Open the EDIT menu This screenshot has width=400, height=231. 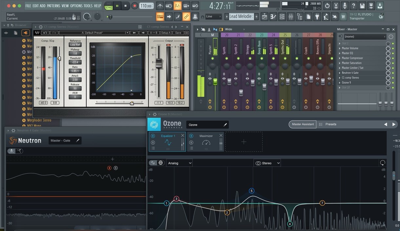35,6
